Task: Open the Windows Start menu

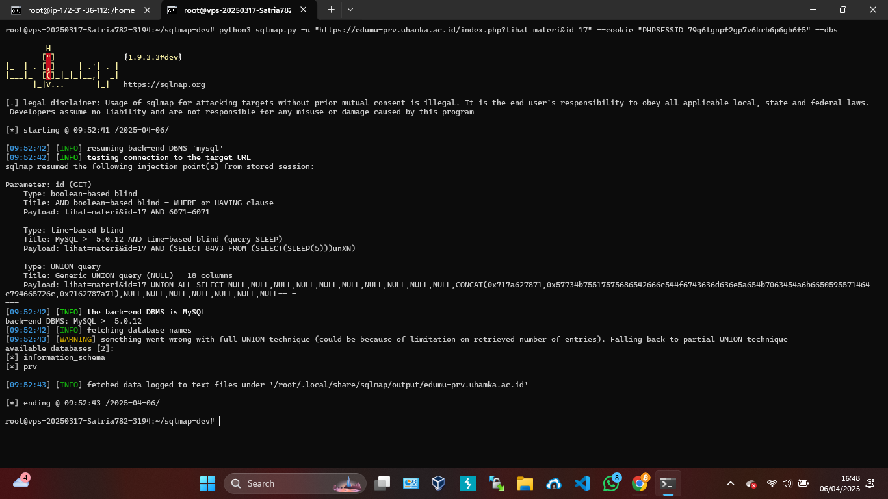Action: coord(207,483)
